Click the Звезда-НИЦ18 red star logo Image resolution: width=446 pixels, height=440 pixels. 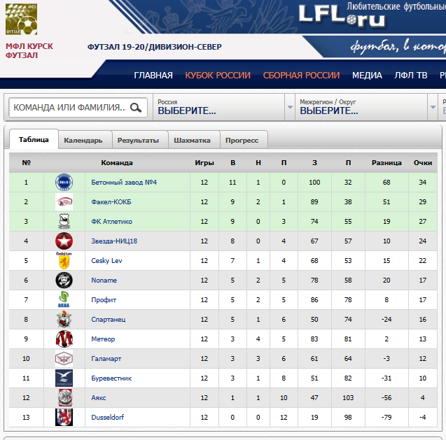(x=64, y=241)
